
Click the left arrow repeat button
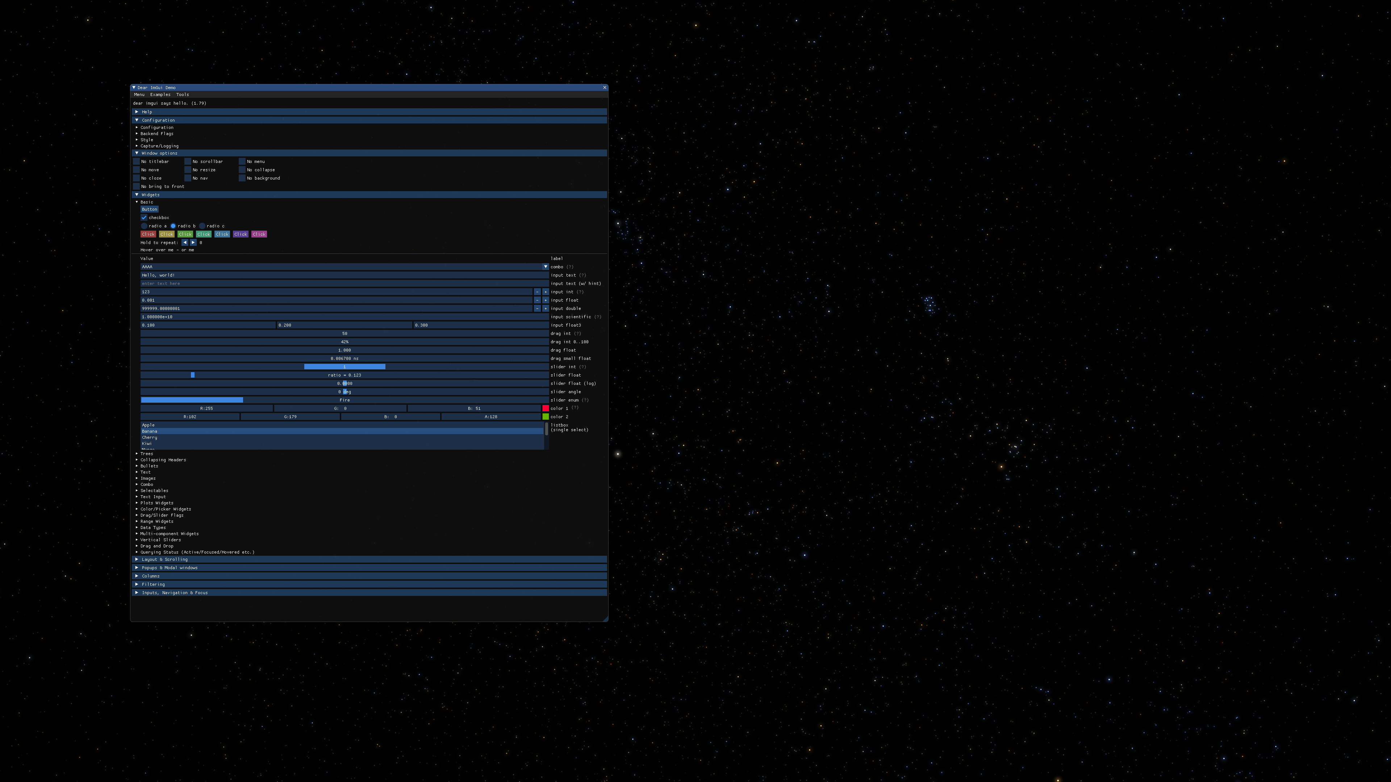coord(185,242)
